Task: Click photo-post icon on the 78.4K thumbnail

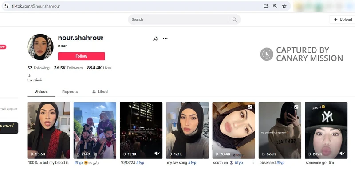Action: [250, 107]
